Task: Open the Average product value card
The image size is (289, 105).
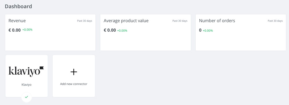Action: pos(145,32)
